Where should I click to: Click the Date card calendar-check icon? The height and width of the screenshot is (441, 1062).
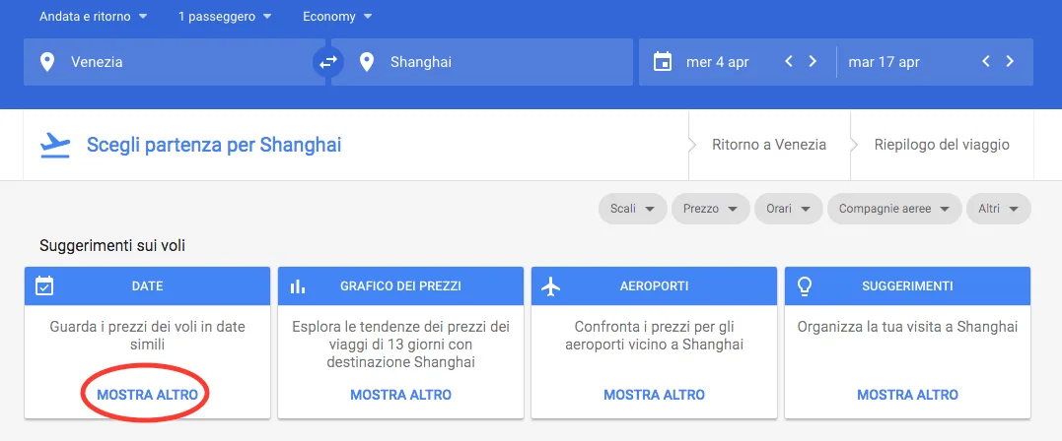tap(44, 285)
